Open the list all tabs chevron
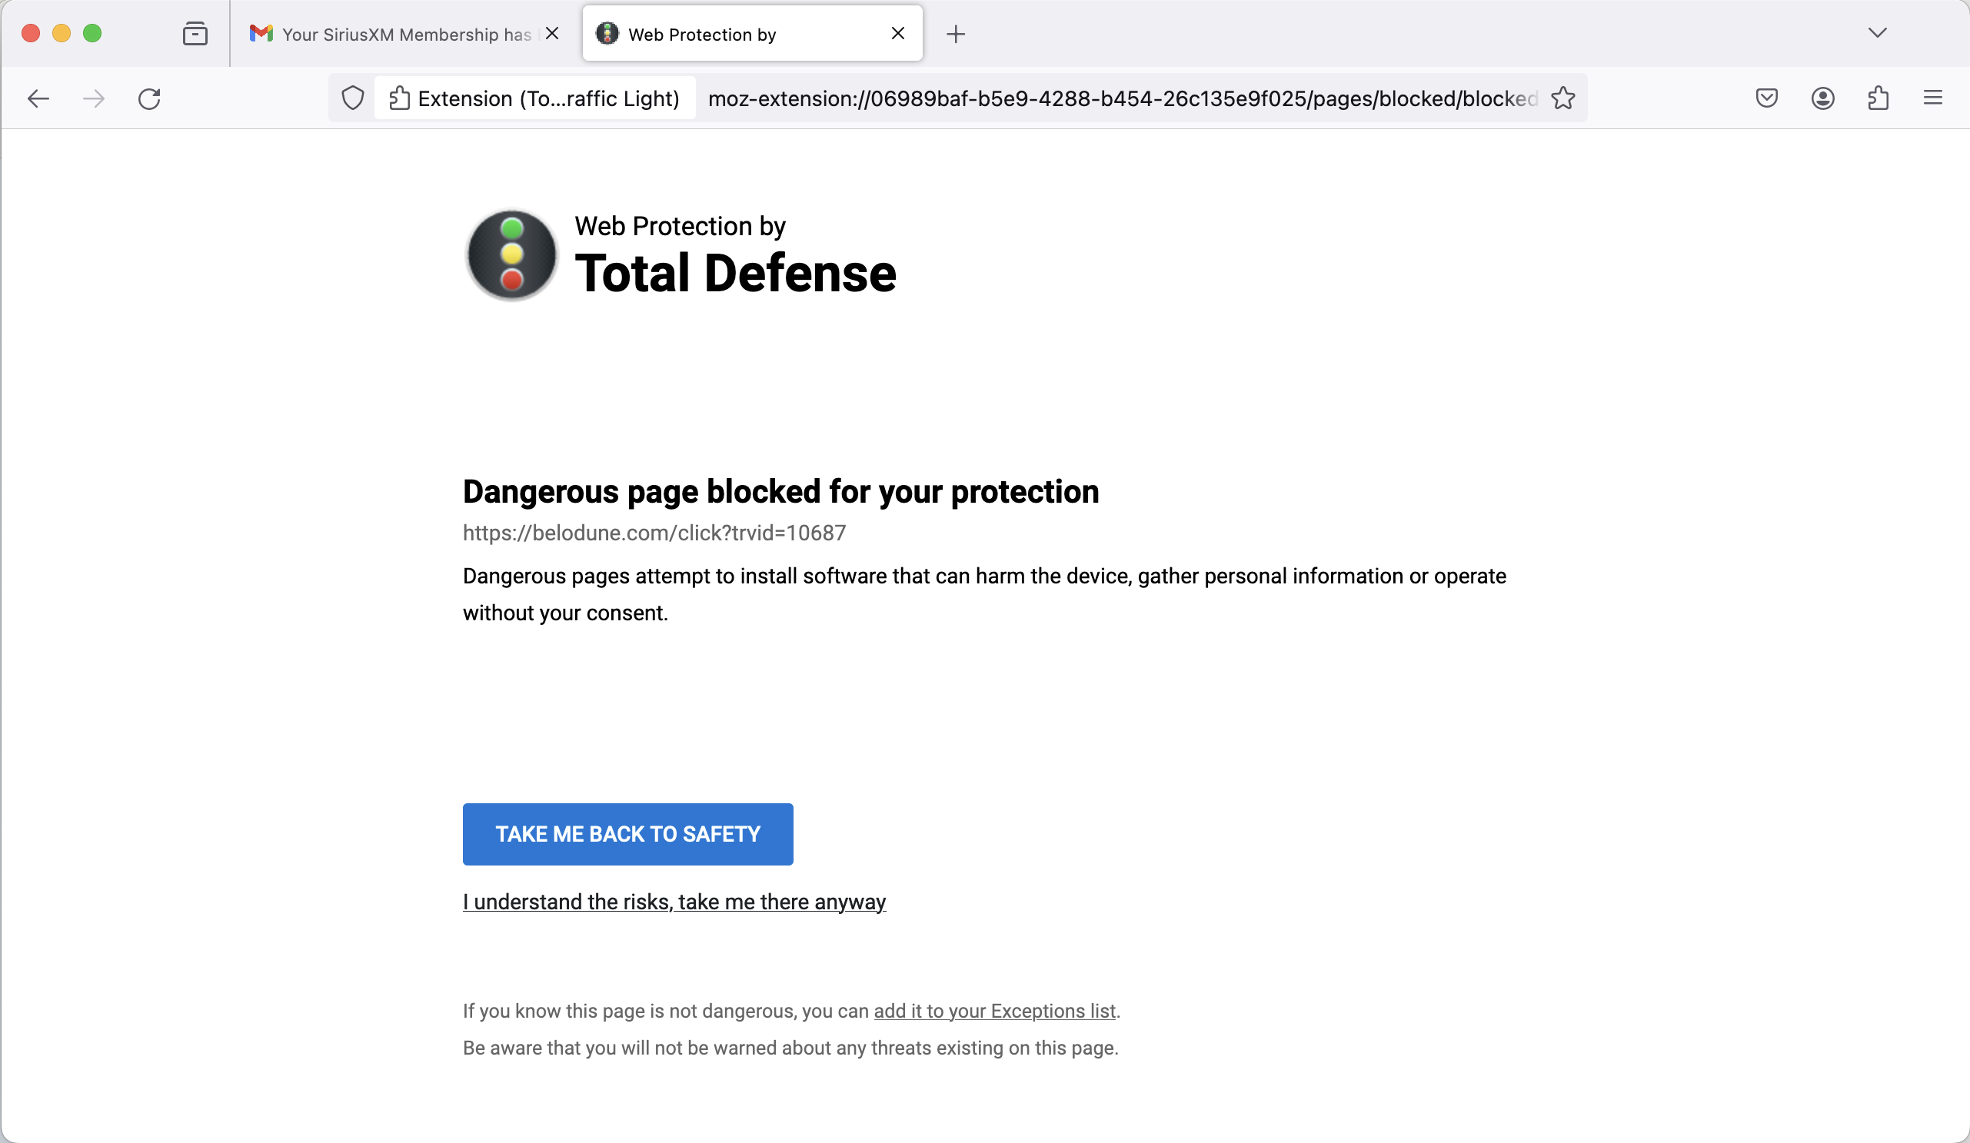The image size is (1970, 1143). [1878, 33]
